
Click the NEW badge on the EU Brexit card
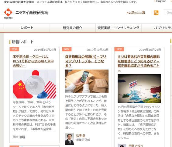click(x=119, y=49)
